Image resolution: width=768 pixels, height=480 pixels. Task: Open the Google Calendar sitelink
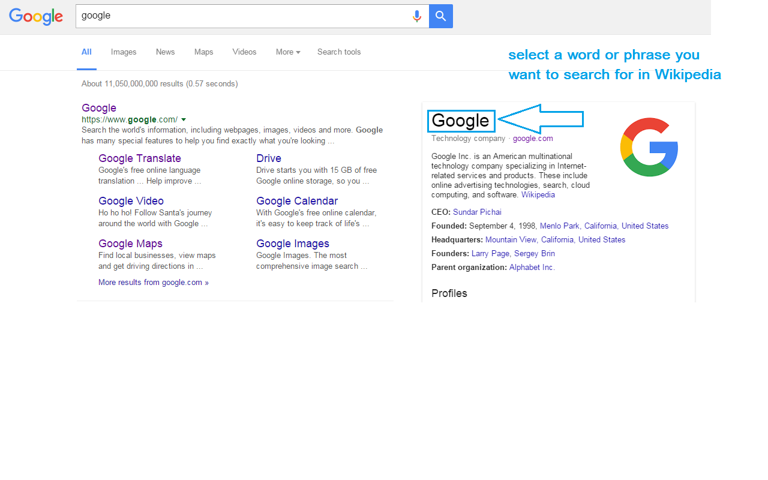coord(297,201)
